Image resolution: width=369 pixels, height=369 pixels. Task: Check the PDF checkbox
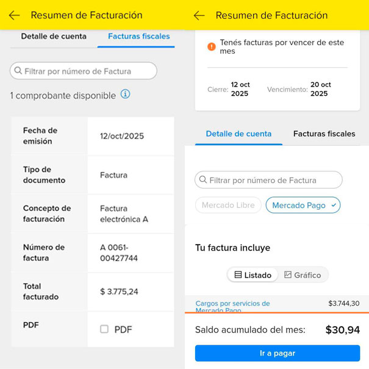click(104, 329)
